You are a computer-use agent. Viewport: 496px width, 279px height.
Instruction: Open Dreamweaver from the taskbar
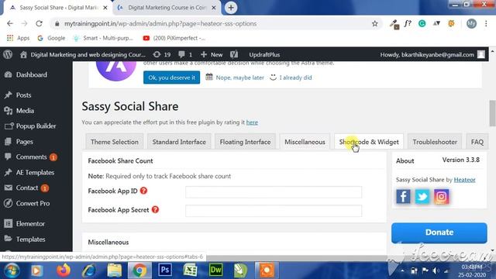215,270
